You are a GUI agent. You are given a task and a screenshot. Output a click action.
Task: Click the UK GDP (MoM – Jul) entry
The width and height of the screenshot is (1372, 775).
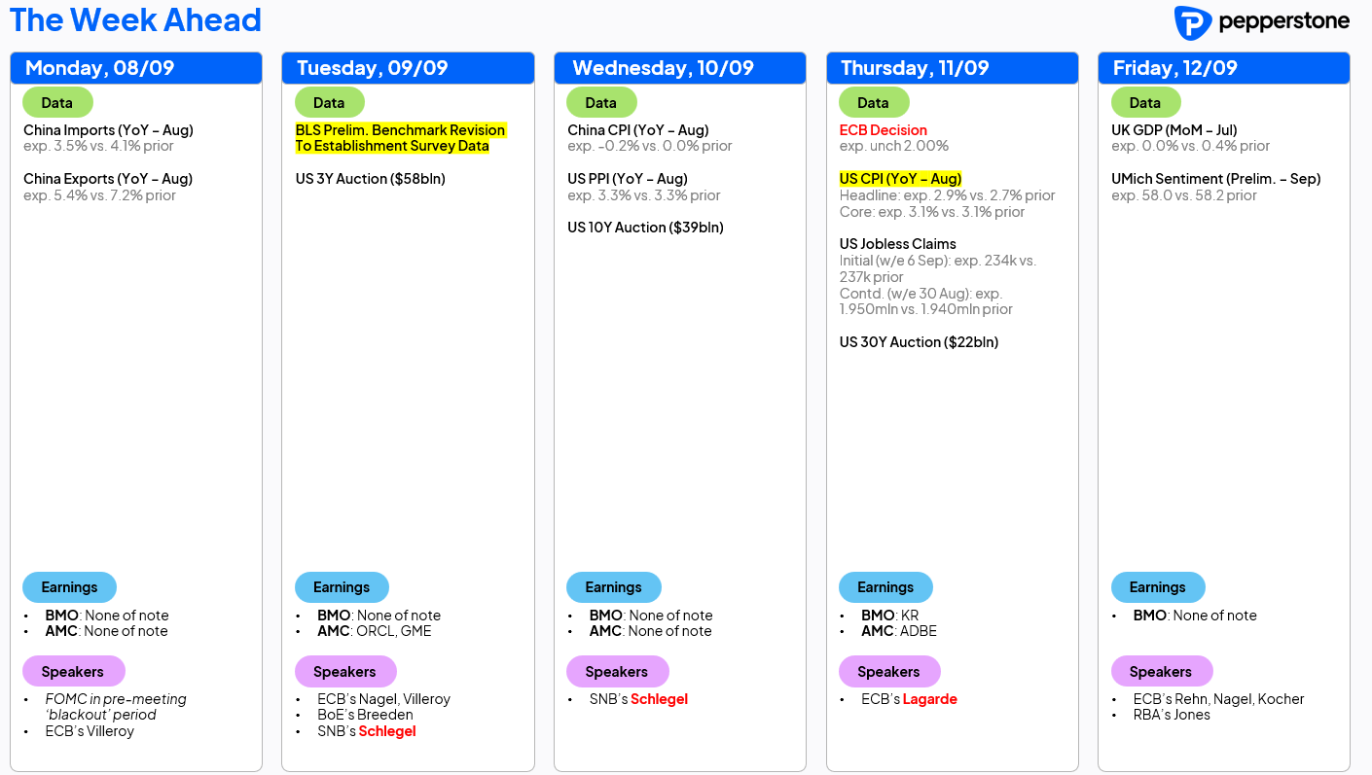click(1173, 130)
